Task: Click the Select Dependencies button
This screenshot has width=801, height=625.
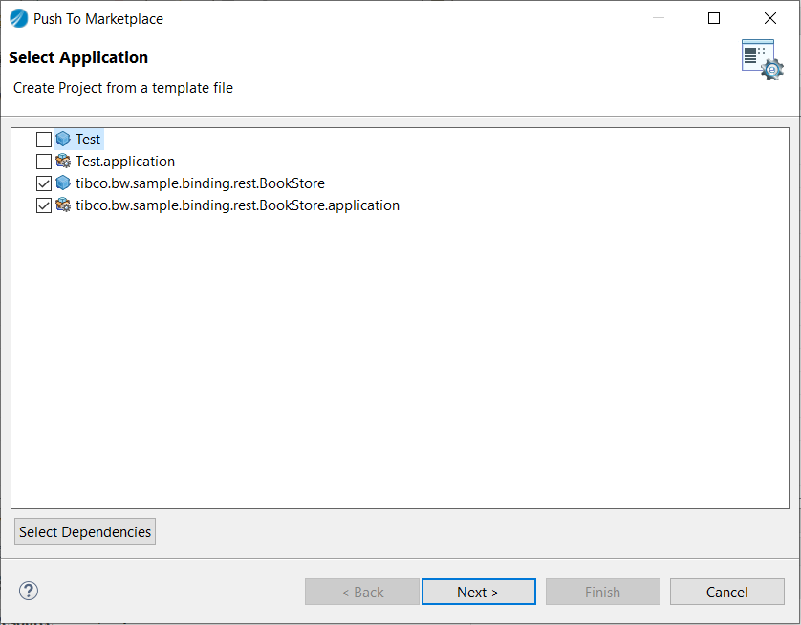Action: point(85,531)
